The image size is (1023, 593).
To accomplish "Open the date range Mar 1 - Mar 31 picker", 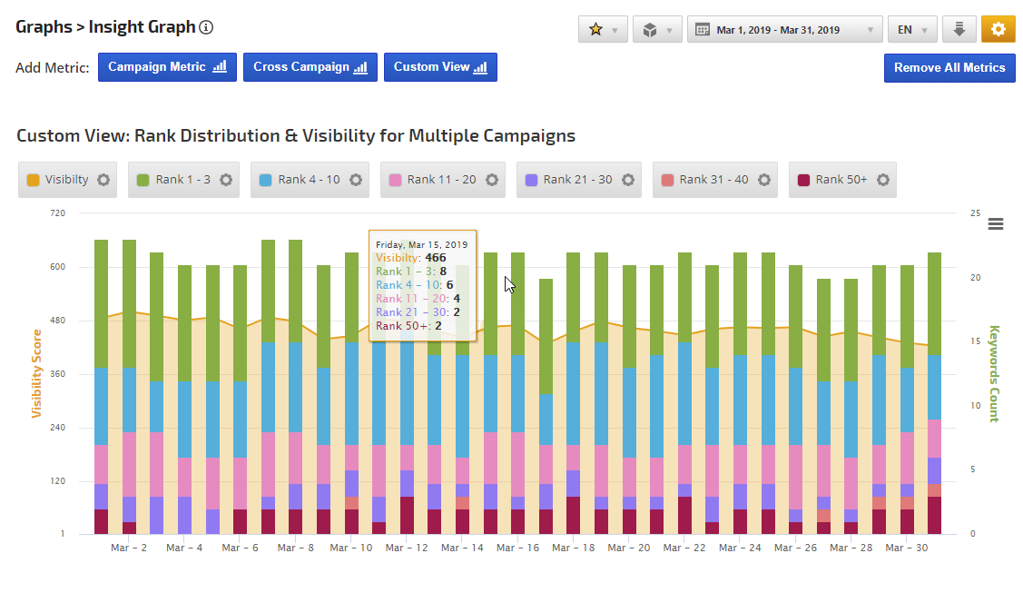I will click(x=784, y=29).
